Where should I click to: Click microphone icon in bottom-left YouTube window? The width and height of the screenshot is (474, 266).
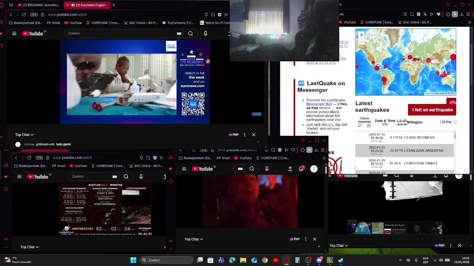[141, 177]
